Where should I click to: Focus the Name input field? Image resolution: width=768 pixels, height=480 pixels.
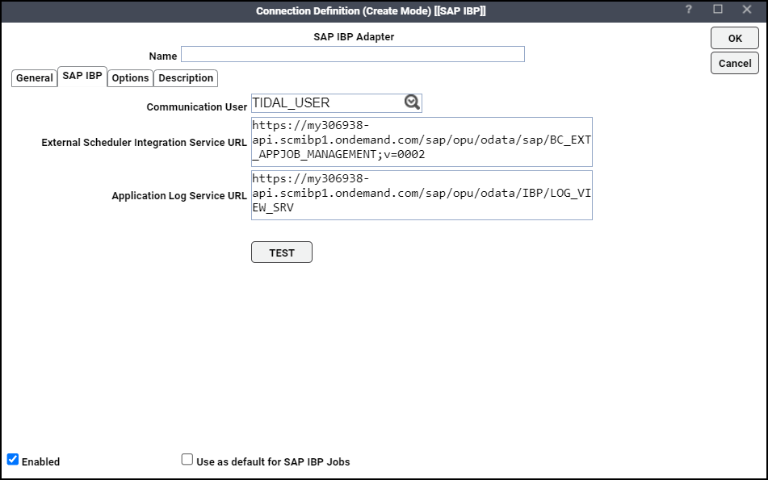tap(353, 54)
